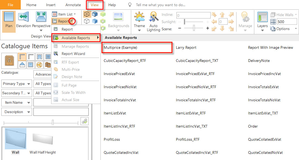The height and width of the screenshot is (160, 299).
Task: Click the cabinet catalogue category icon
Action: click(x=9, y=61)
